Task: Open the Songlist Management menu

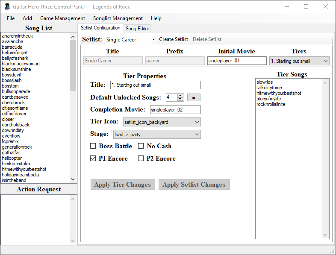Action: click(x=118, y=18)
